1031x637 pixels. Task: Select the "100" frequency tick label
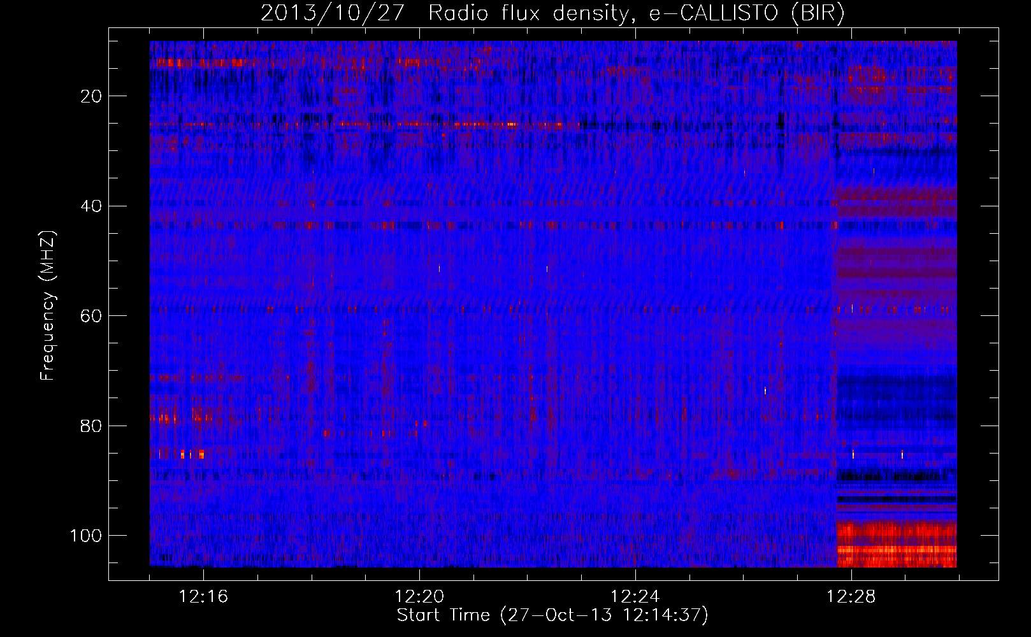click(86, 536)
